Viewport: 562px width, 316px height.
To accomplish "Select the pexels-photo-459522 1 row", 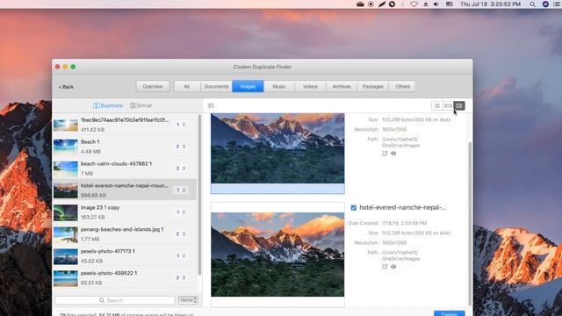I will pos(125,277).
